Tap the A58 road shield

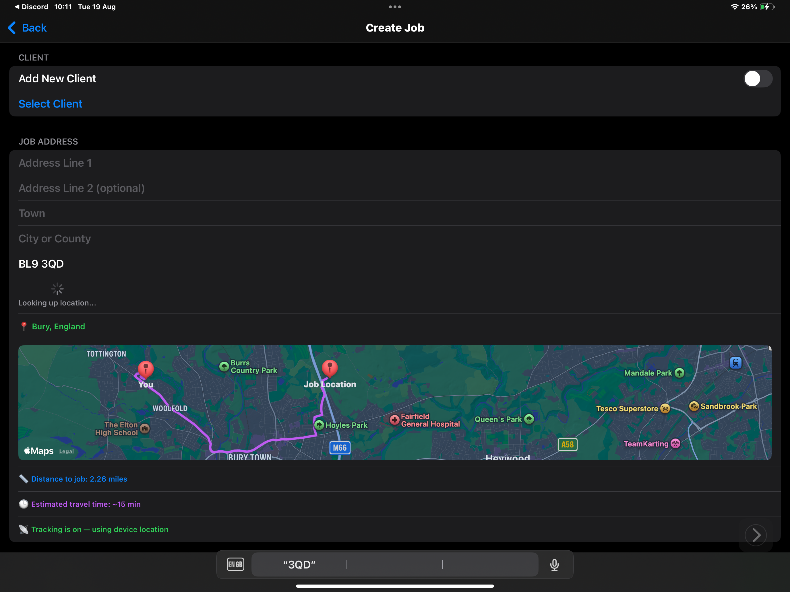coord(568,445)
